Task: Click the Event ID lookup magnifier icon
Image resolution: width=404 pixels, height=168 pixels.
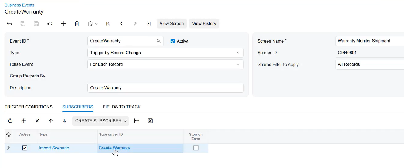Action: coord(158,41)
